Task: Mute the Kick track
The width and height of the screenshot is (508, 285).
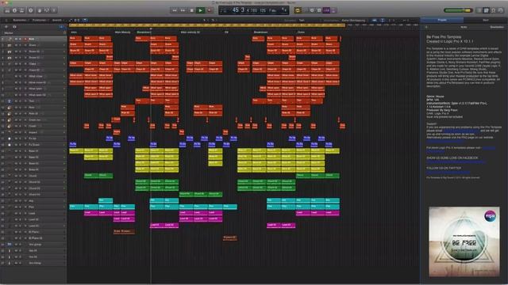Action: 16,39
